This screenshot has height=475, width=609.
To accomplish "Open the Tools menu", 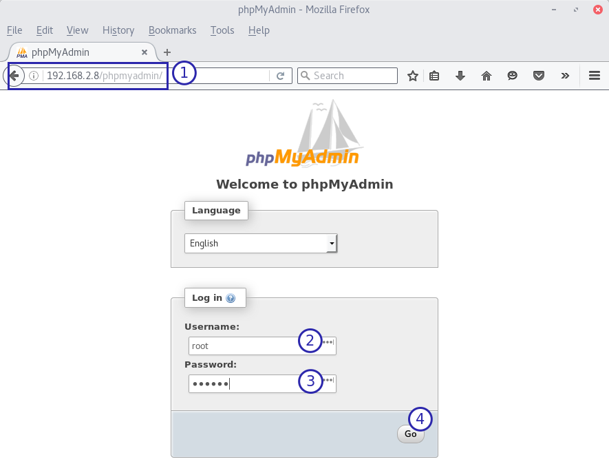I will coord(222,30).
